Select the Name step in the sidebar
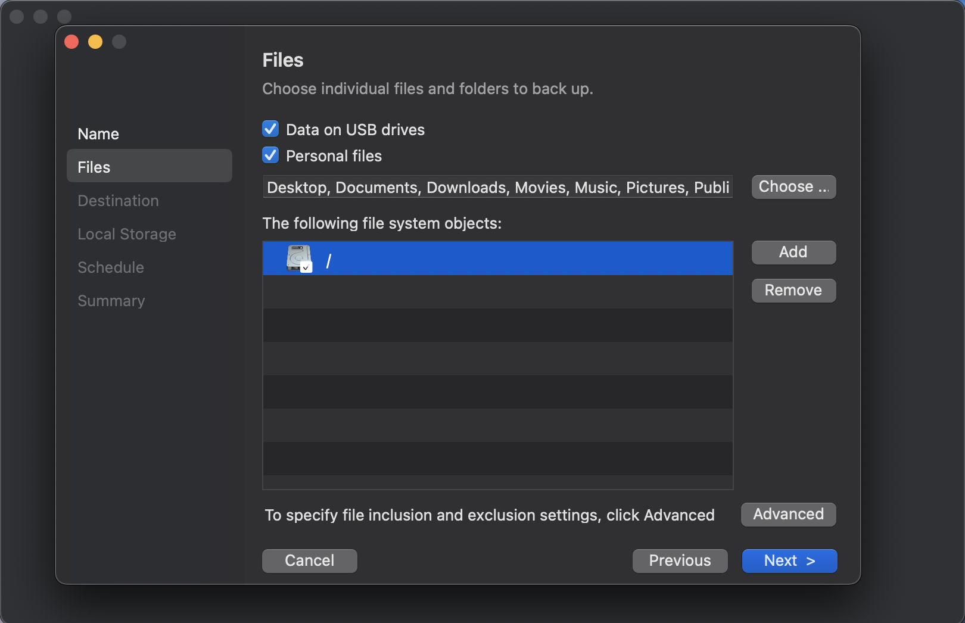965x623 pixels. 150,134
